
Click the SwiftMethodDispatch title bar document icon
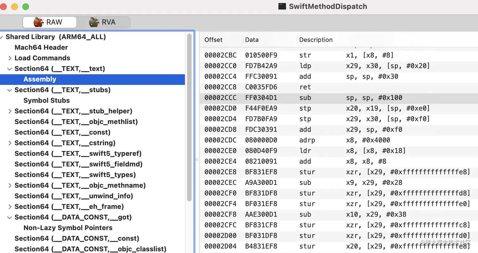(x=282, y=6)
